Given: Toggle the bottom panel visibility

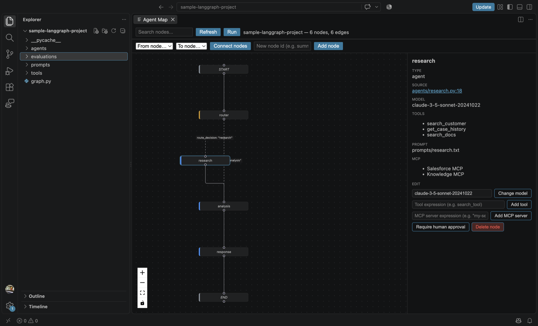Looking at the screenshot, I should tap(520, 7).
